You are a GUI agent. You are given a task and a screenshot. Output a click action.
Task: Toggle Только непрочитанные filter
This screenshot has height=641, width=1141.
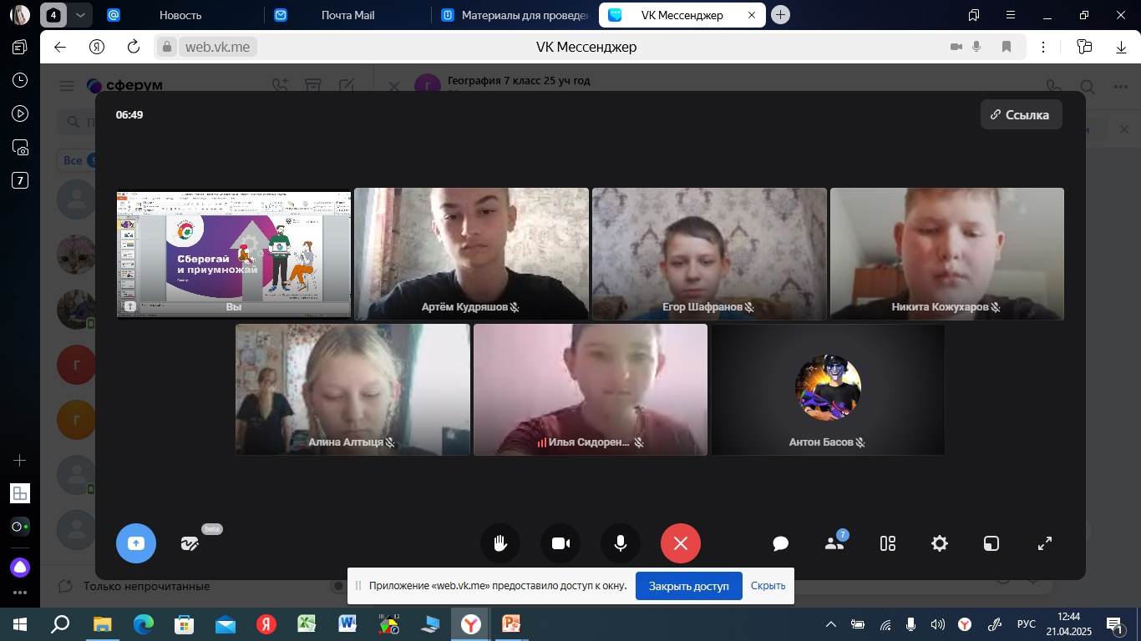(x=338, y=586)
